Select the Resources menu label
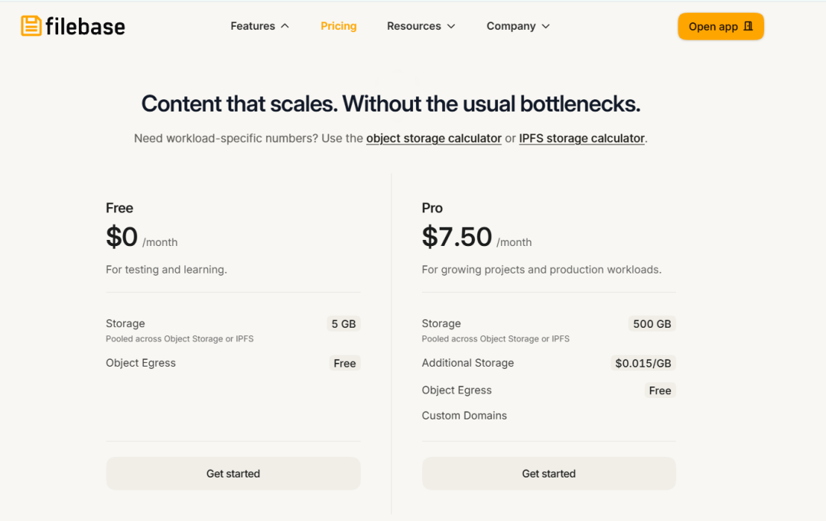Screen dimensions: 826x521 click(x=414, y=26)
